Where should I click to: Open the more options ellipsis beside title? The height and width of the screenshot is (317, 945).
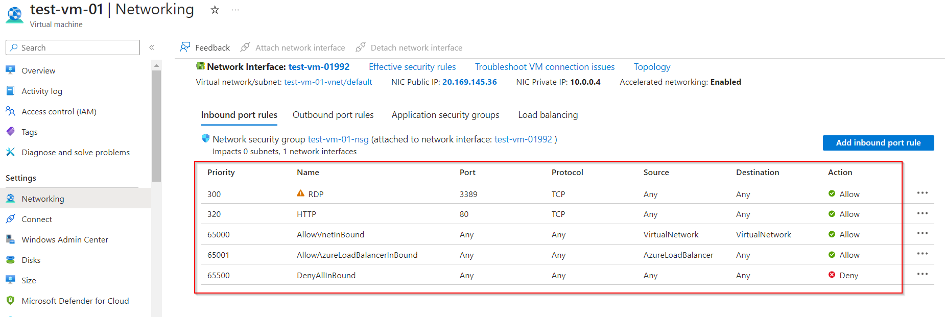click(235, 10)
